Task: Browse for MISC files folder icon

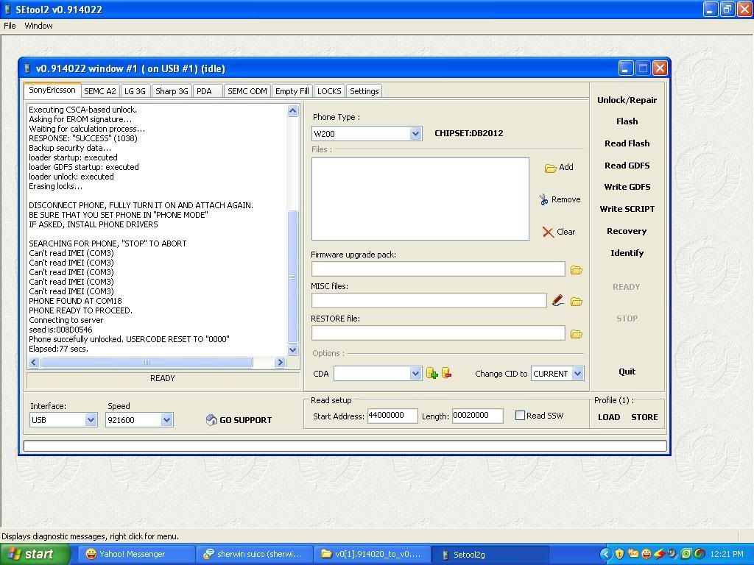Action: pos(576,302)
